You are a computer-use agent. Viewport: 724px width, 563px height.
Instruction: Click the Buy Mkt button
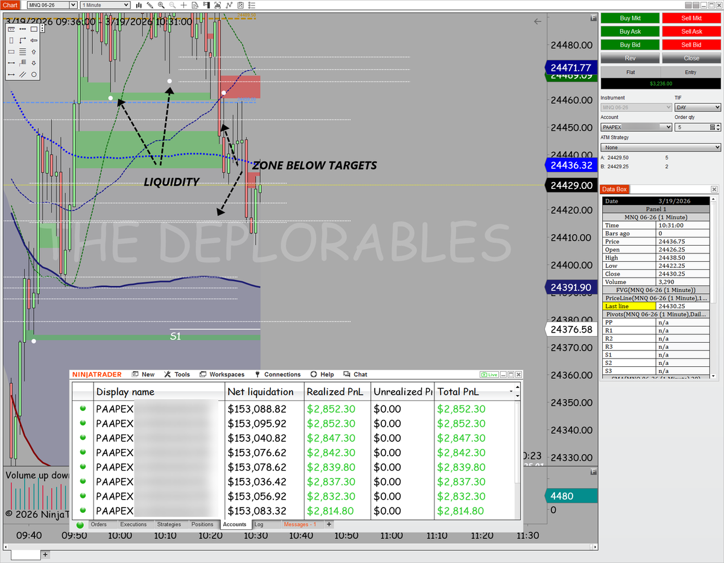[630, 18]
